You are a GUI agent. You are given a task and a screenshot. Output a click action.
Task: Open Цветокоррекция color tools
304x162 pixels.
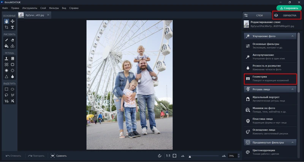point(270,152)
